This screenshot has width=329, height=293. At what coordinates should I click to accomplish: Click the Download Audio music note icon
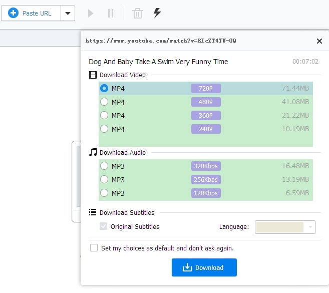pyautogui.click(x=93, y=152)
